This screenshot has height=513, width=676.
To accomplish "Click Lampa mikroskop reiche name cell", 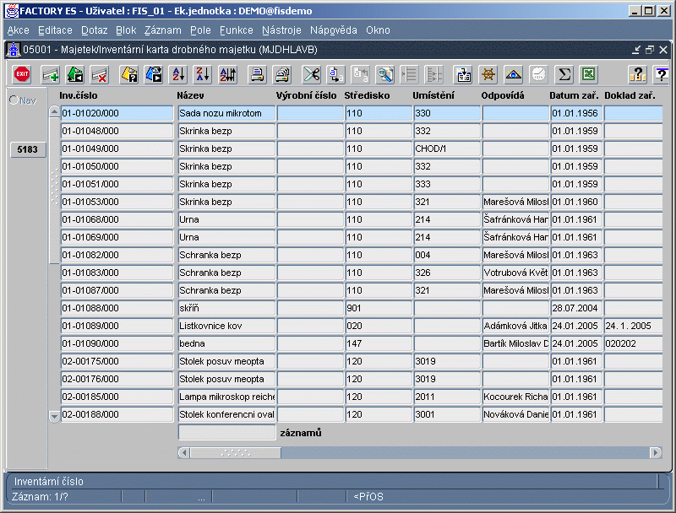I will pos(226,397).
